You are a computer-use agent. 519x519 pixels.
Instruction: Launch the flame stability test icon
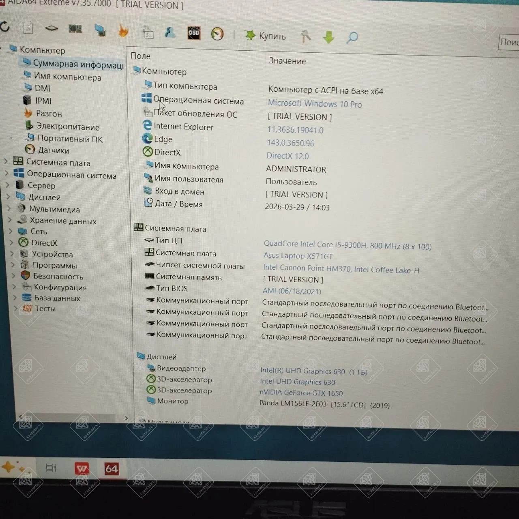pyautogui.click(x=123, y=30)
